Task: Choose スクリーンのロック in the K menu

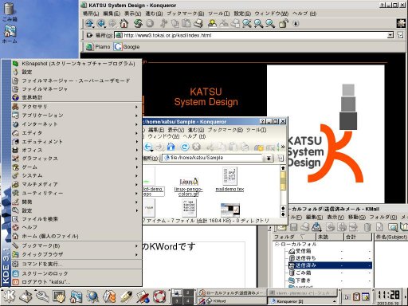Action: tap(76, 273)
